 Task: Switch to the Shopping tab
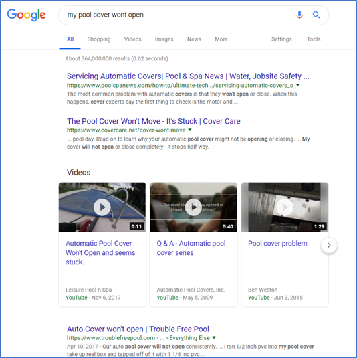click(99, 39)
